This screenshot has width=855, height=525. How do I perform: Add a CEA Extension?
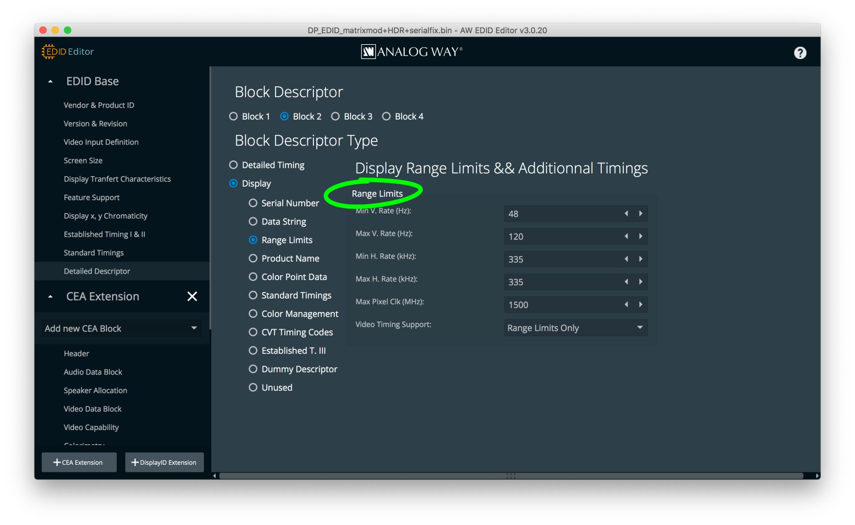click(x=79, y=462)
